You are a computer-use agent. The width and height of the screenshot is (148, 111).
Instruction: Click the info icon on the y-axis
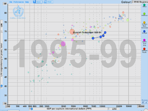(2, 86)
